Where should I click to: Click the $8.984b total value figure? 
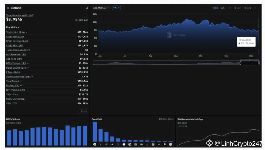tap(14, 20)
